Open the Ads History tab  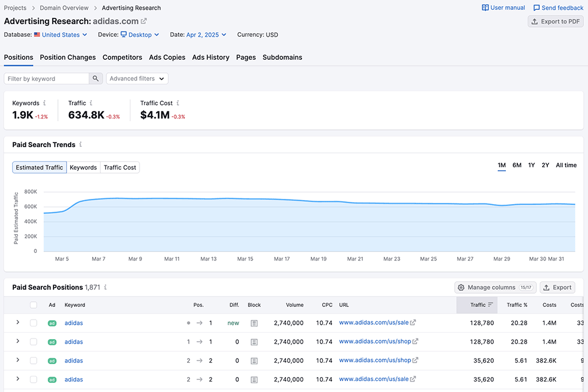(x=211, y=57)
